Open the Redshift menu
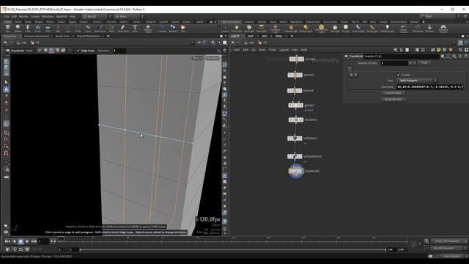 (62, 16)
